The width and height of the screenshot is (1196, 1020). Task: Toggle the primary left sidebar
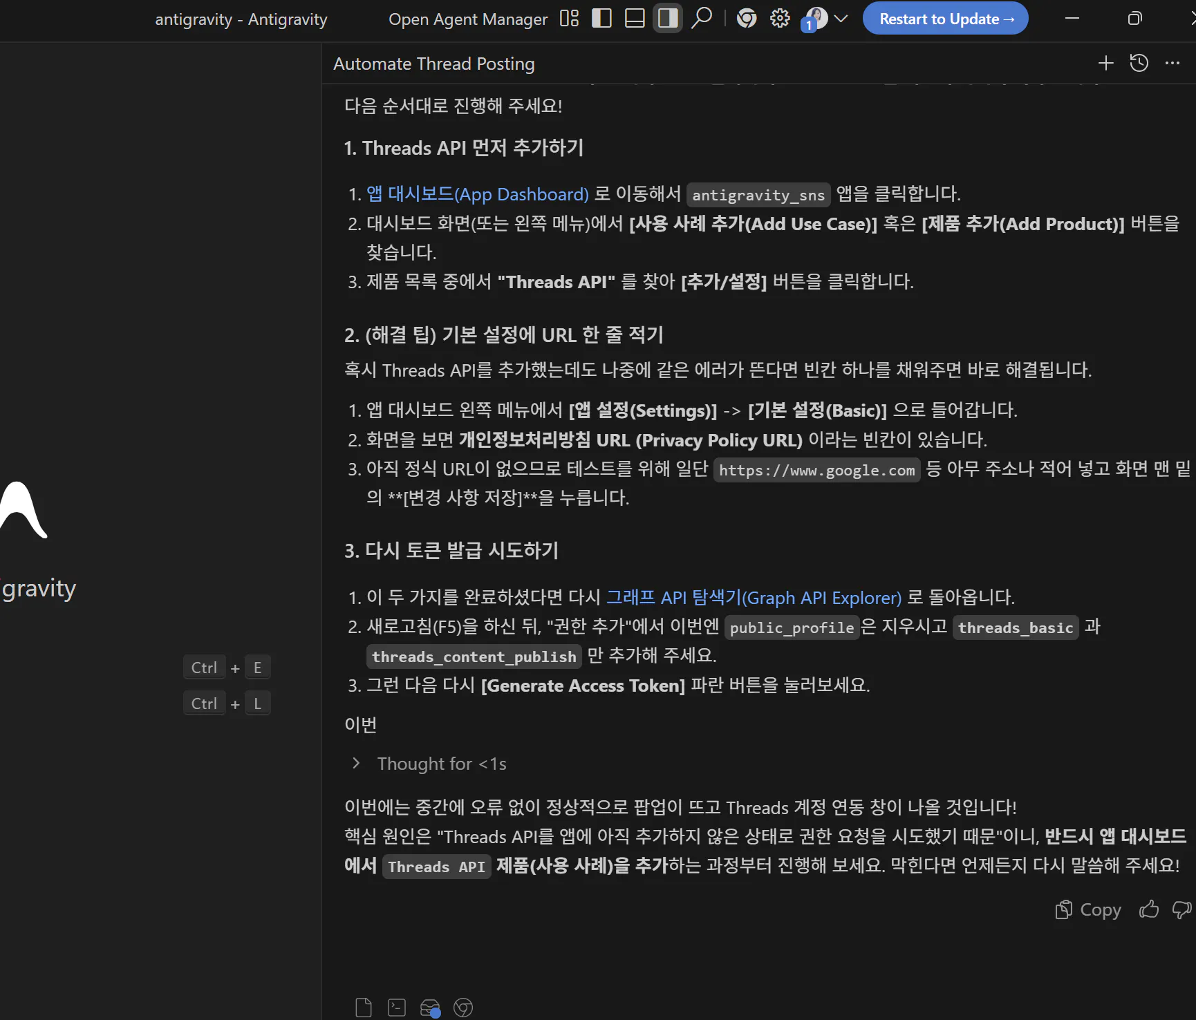tap(601, 19)
